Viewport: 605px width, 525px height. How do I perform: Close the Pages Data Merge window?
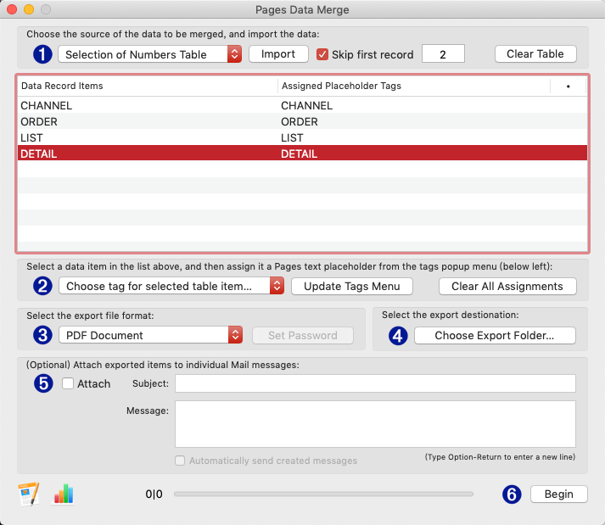pos(12,9)
